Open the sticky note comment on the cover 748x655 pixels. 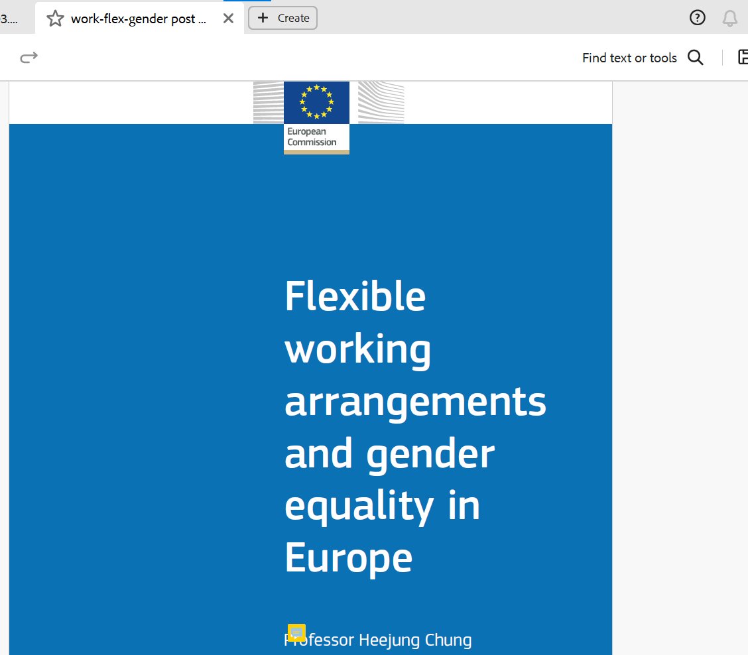pyautogui.click(x=296, y=632)
